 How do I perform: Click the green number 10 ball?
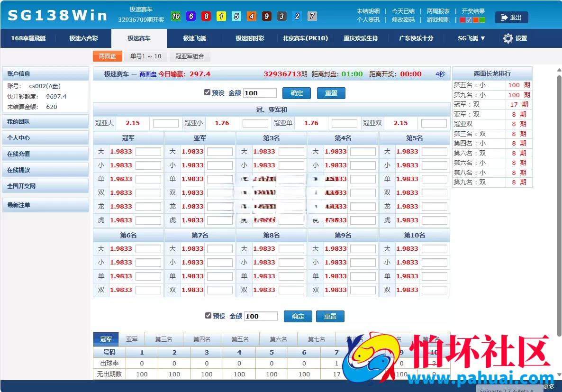click(x=176, y=16)
